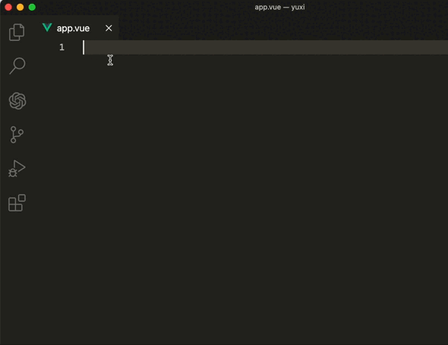Viewport: 448px width, 345px height.
Task: Close the window with red button
Action: [8, 7]
